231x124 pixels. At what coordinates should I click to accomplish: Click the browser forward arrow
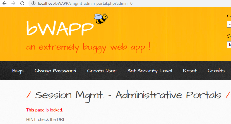pos(13,3)
